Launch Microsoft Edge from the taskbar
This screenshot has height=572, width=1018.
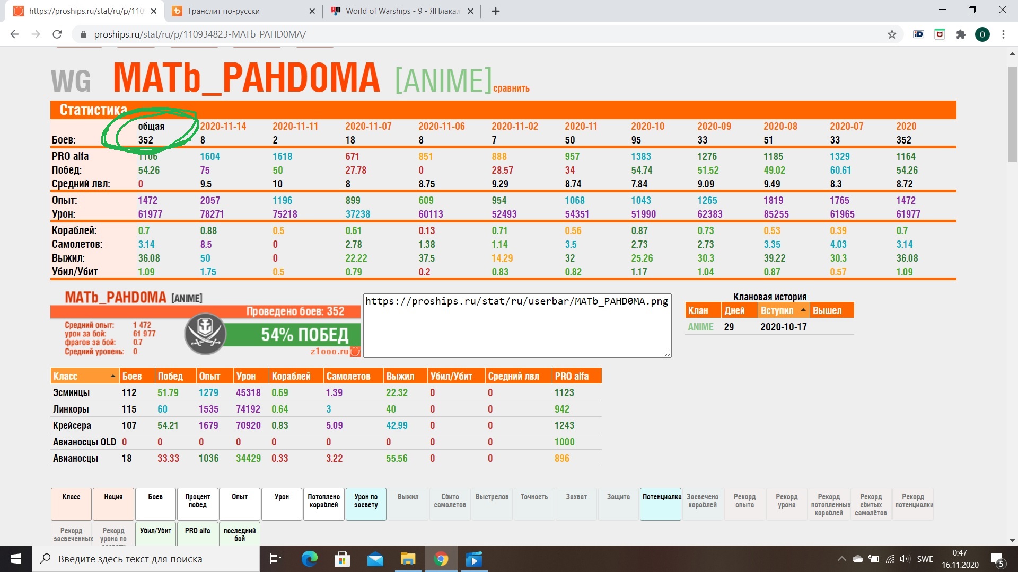point(309,559)
